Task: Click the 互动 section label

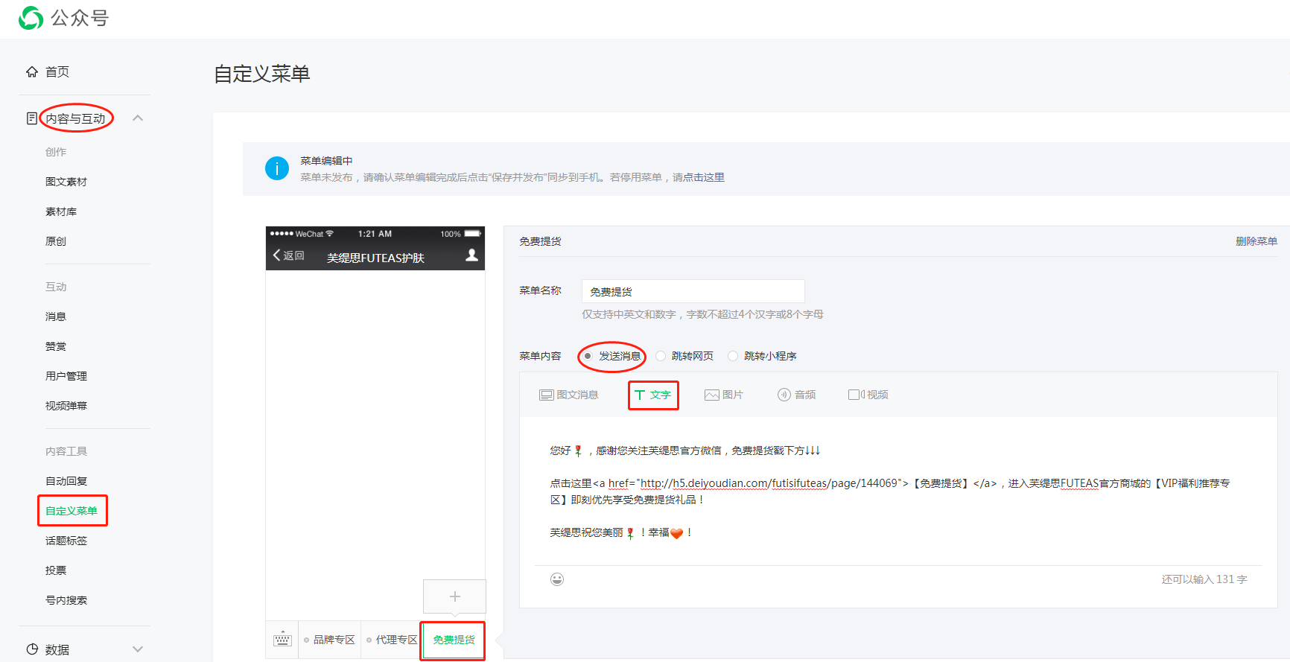Action: point(56,287)
